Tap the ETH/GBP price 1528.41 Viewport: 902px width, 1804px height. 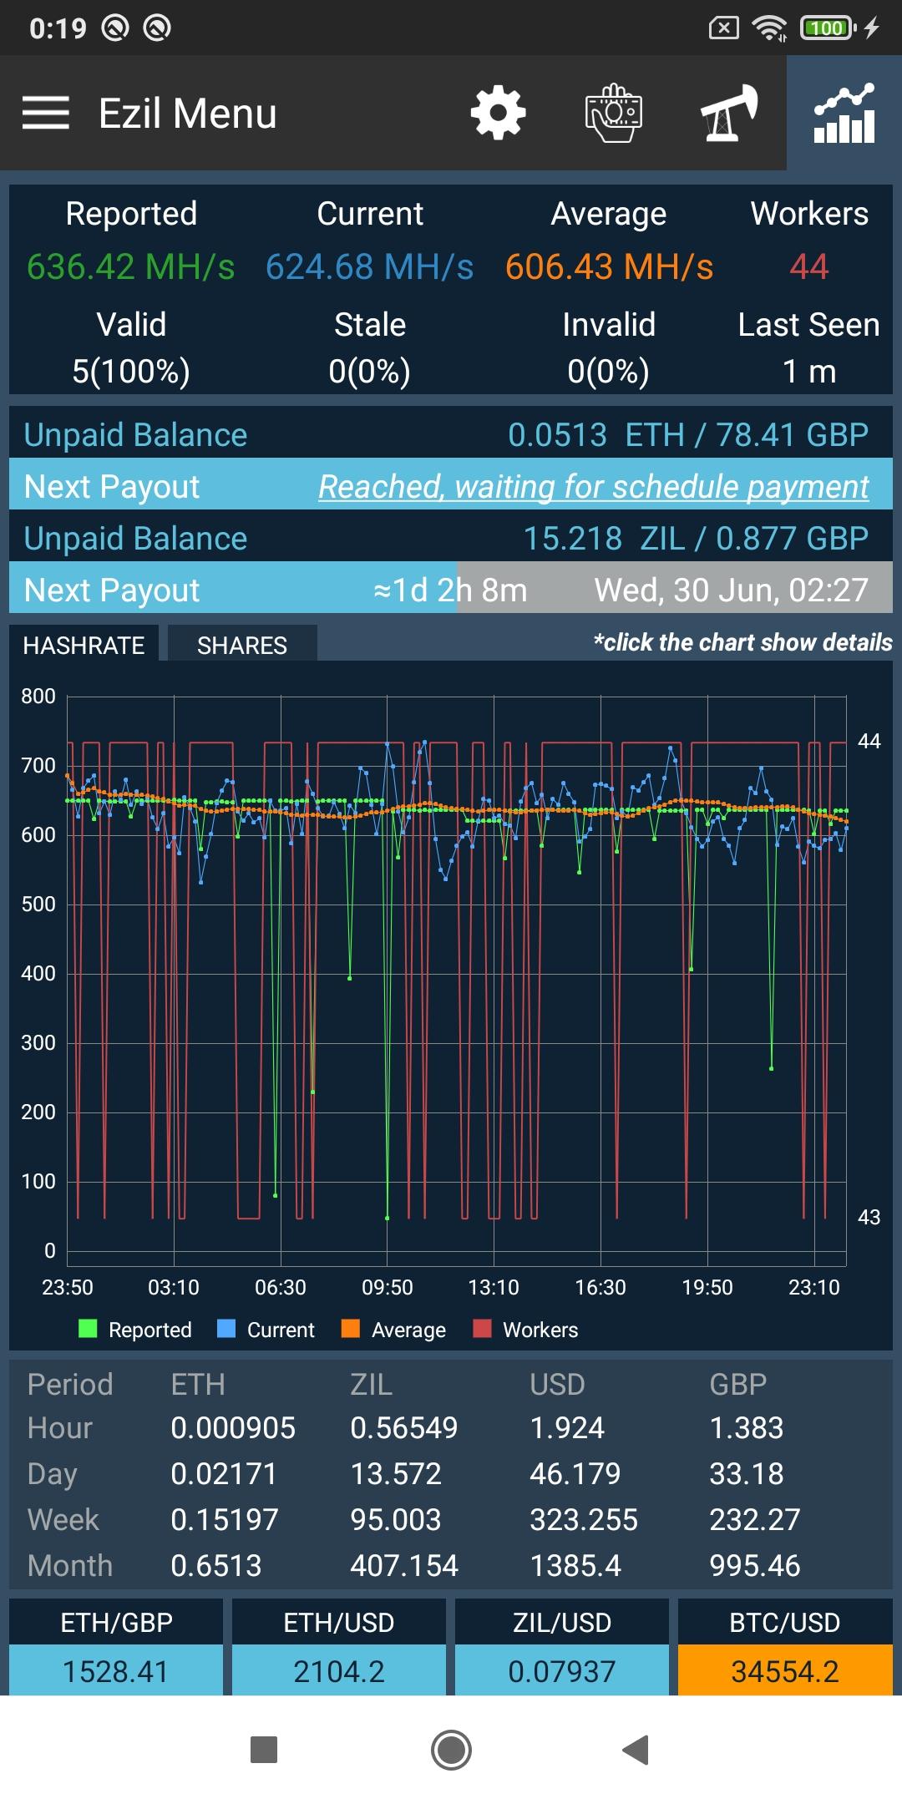[x=115, y=1671]
